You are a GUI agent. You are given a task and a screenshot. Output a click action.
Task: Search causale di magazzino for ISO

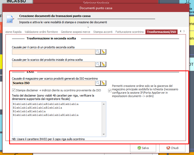(98, 83)
